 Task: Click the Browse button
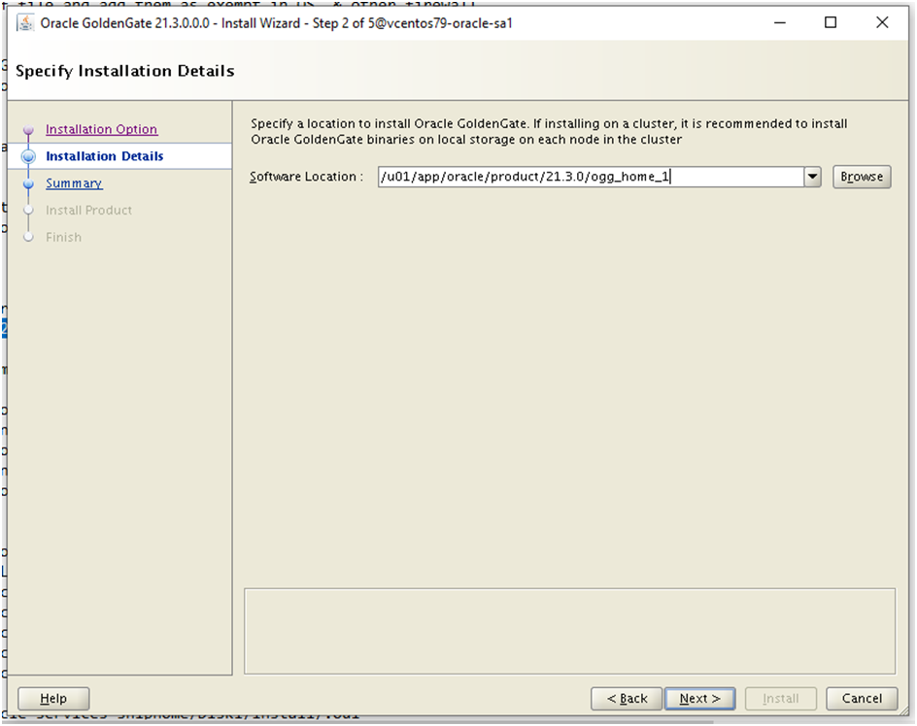pyautogui.click(x=862, y=177)
